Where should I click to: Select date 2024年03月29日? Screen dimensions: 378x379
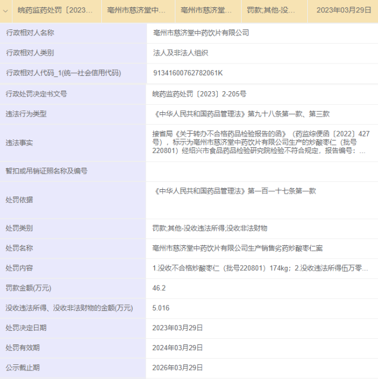(x=178, y=348)
